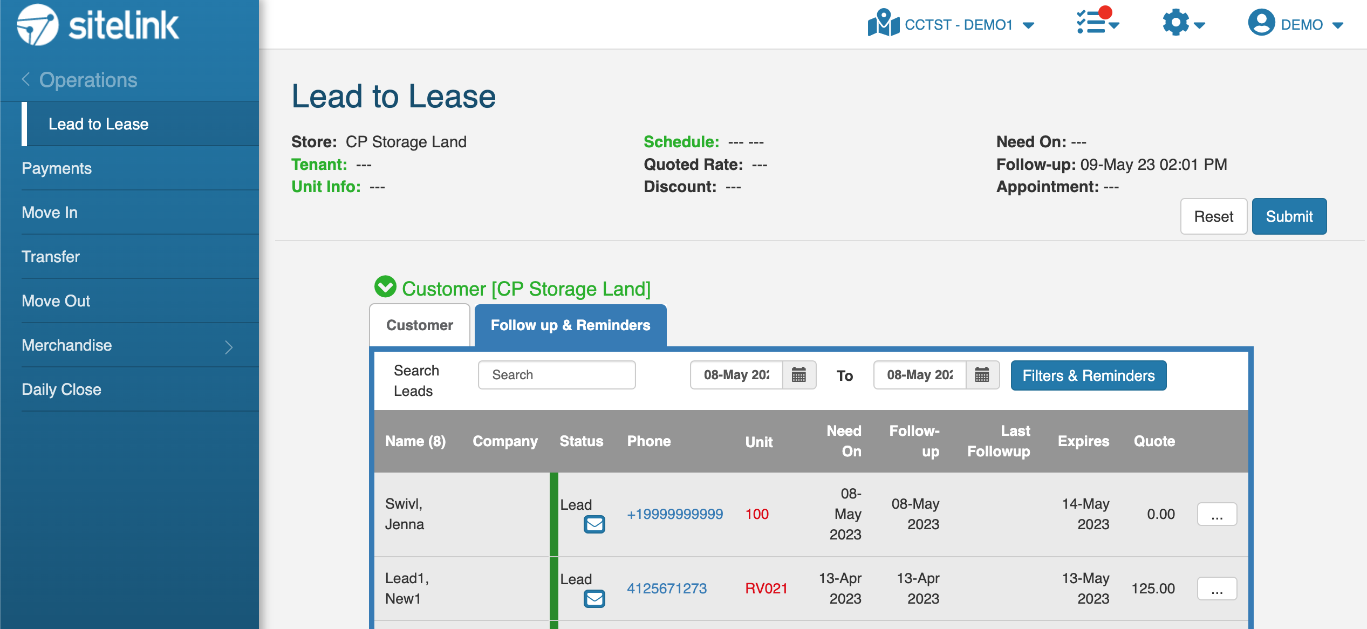
Task: Click the sitelink logo icon
Action: click(37, 25)
